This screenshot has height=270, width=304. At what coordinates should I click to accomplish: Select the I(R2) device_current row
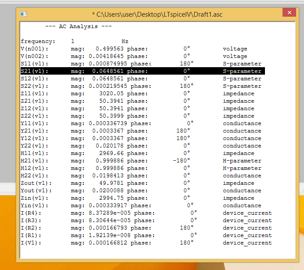pyautogui.click(x=146, y=228)
